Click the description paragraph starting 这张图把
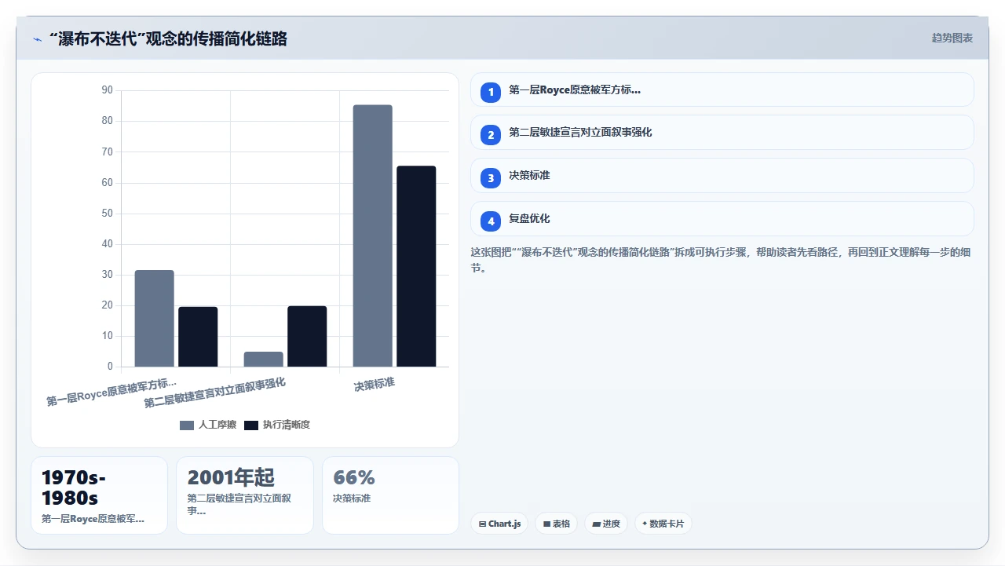Screen dimensions: 1005x566 tap(722, 260)
